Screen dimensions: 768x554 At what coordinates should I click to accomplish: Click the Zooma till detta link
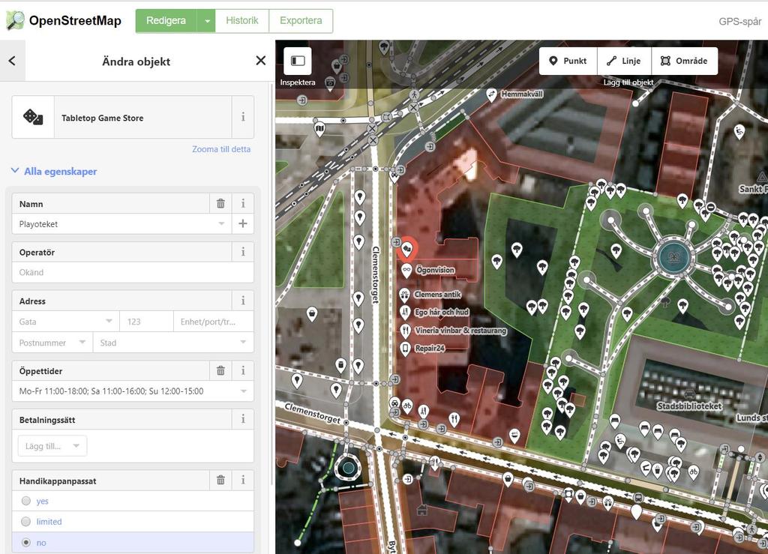point(221,149)
